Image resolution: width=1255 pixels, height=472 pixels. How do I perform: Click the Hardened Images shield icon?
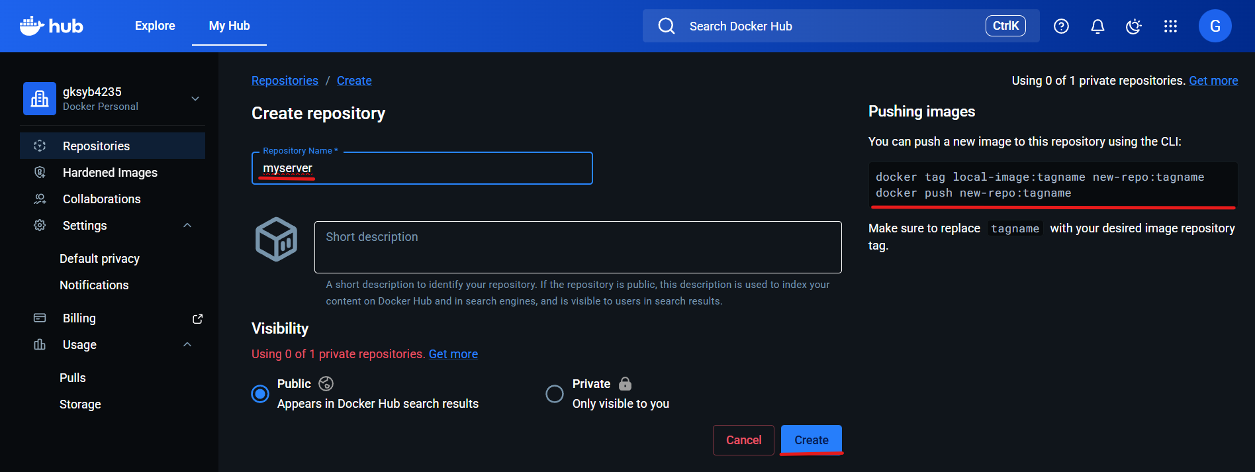[40, 172]
